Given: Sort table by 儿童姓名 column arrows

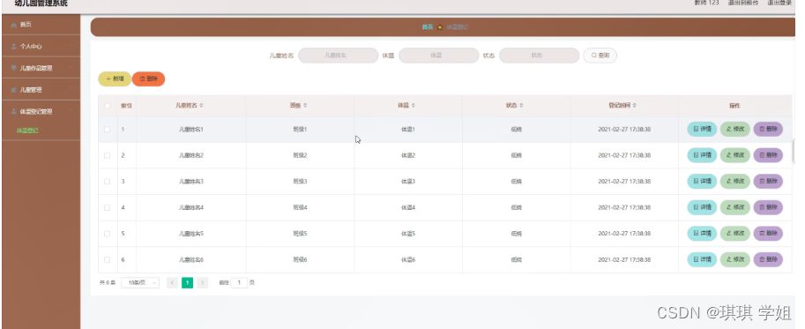Looking at the screenshot, I should 201,105.
